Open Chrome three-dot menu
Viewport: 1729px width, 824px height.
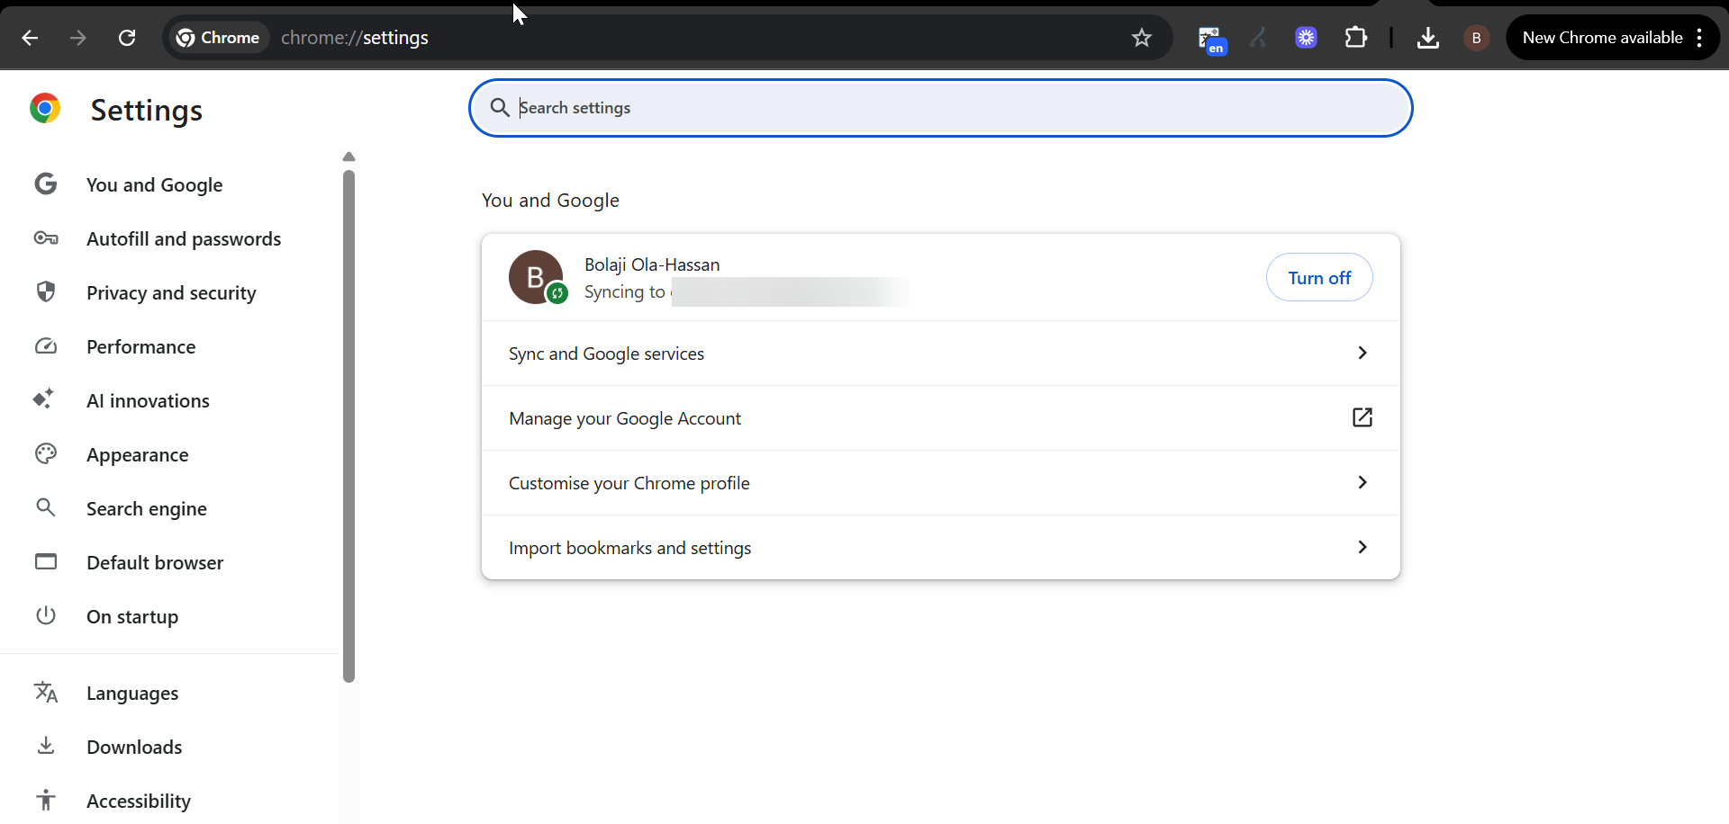pyautogui.click(x=1699, y=38)
